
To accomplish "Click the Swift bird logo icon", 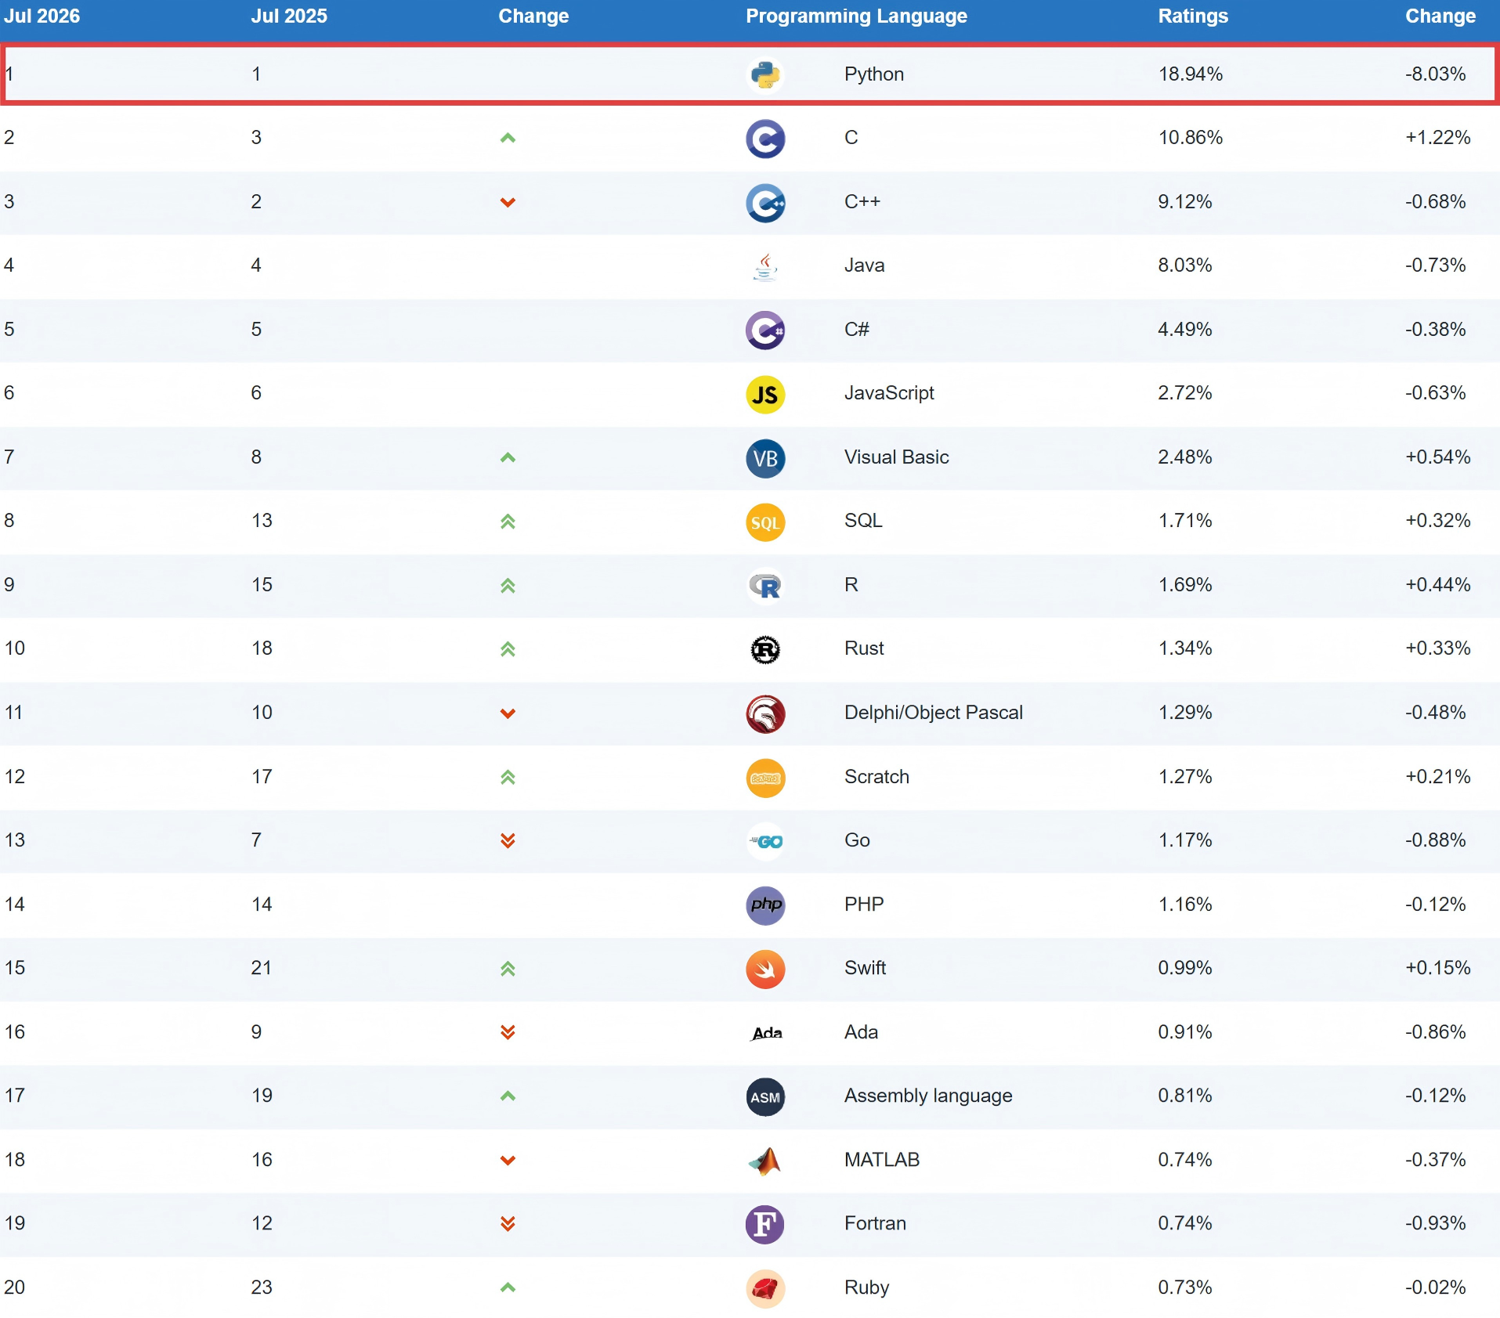I will (765, 969).
